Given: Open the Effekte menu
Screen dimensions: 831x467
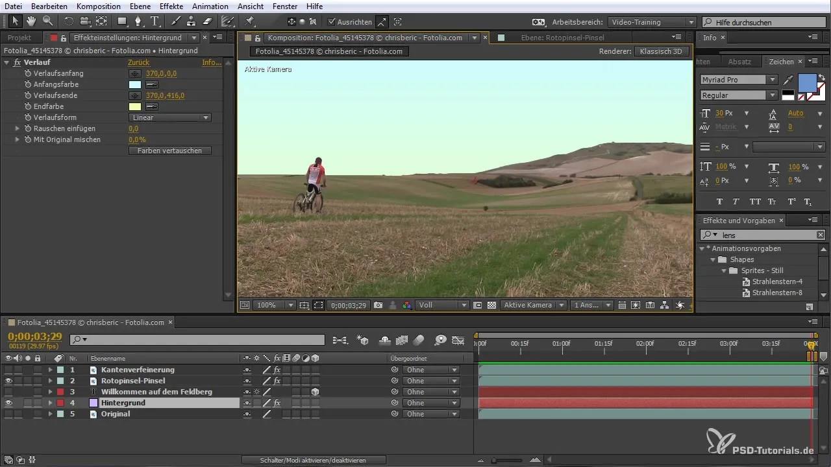Looking at the screenshot, I should tap(171, 6).
